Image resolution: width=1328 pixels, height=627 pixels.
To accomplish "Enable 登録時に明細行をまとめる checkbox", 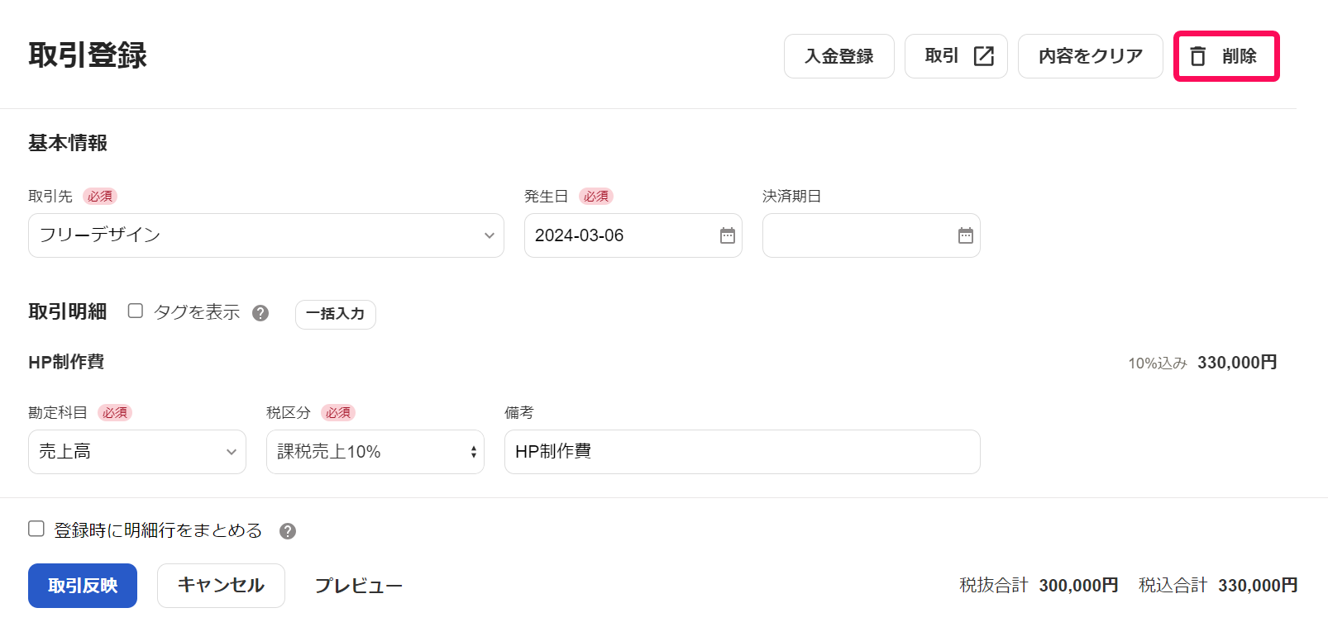I will click(x=36, y=529).
